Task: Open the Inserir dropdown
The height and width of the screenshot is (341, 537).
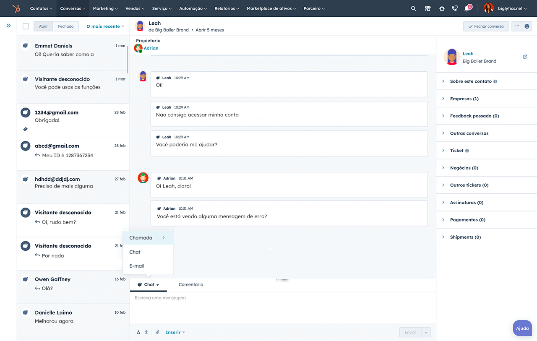Action: click(175, 332)
